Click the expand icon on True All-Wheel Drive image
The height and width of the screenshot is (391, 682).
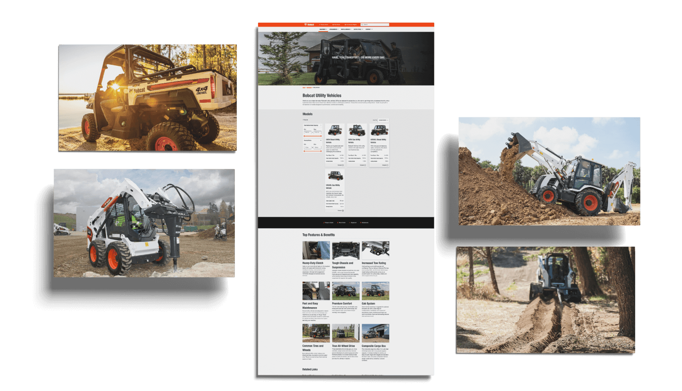tap(358, 326)
